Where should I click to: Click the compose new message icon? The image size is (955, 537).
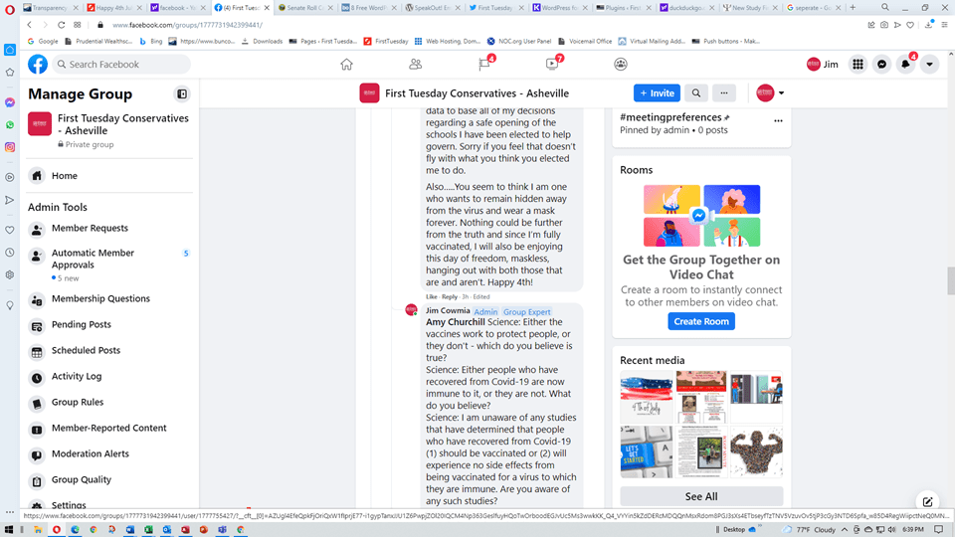pos(927,502)
